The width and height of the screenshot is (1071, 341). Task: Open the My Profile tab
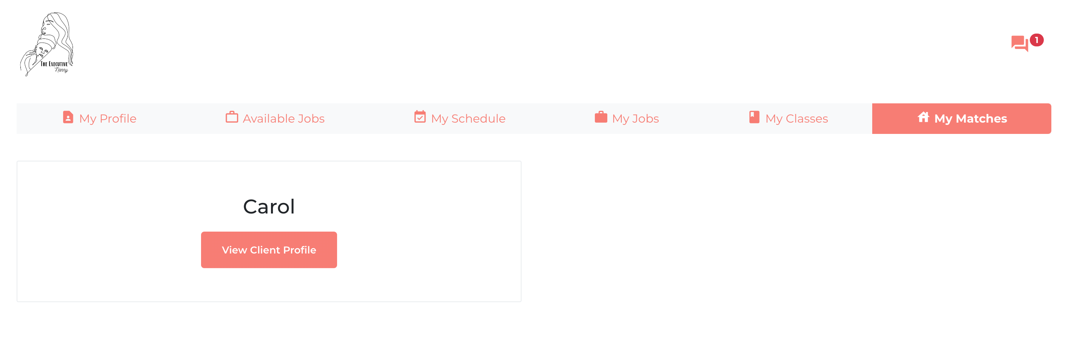tap(100, 119)
